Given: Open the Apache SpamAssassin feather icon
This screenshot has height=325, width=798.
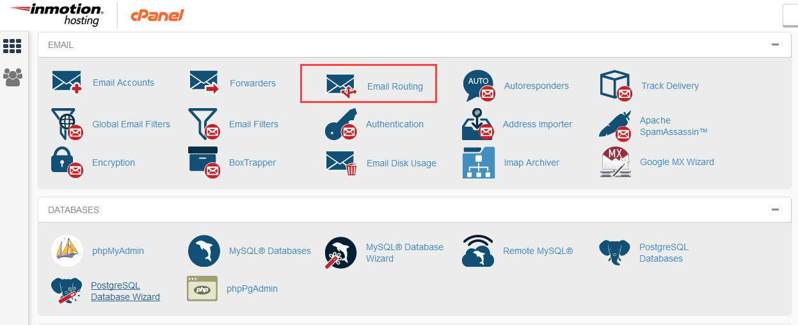Looking at the screenshot, I should click(615, 125).
